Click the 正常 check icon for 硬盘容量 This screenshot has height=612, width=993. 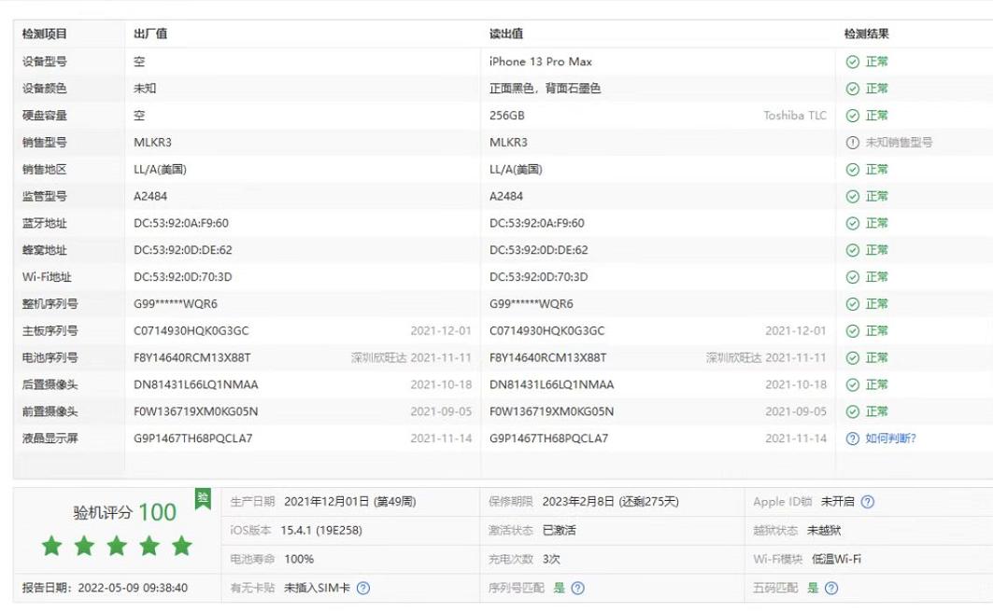850,115
